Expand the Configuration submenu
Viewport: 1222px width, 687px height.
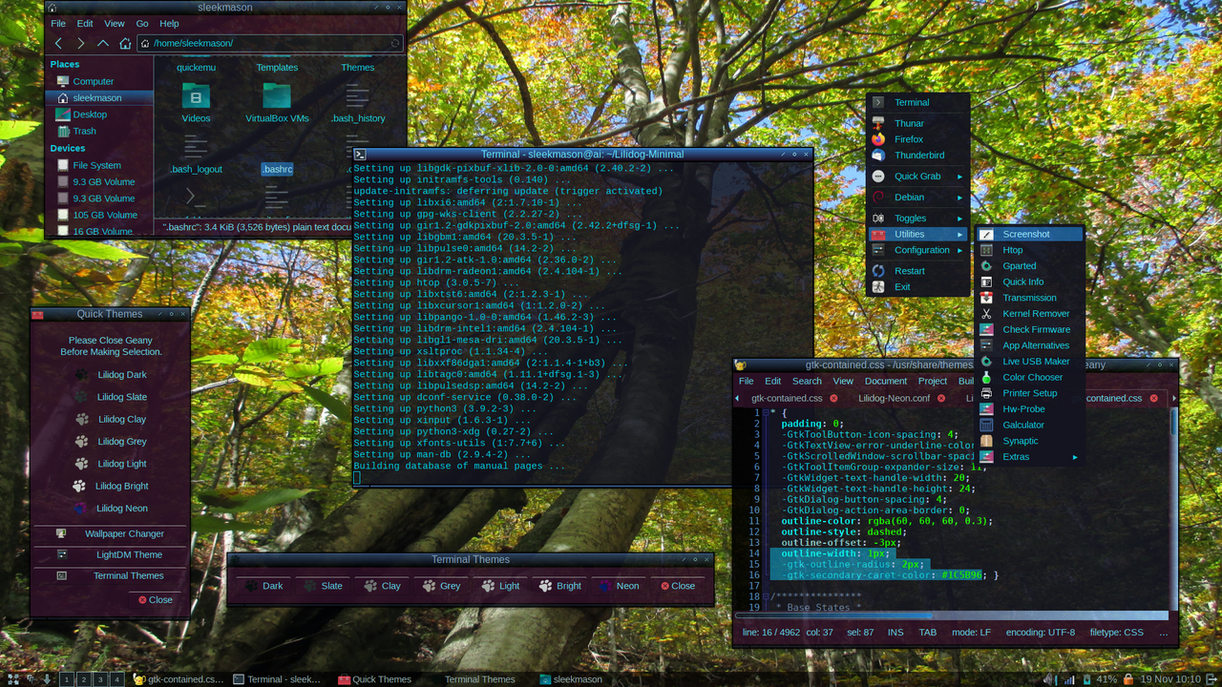[917, 250]
